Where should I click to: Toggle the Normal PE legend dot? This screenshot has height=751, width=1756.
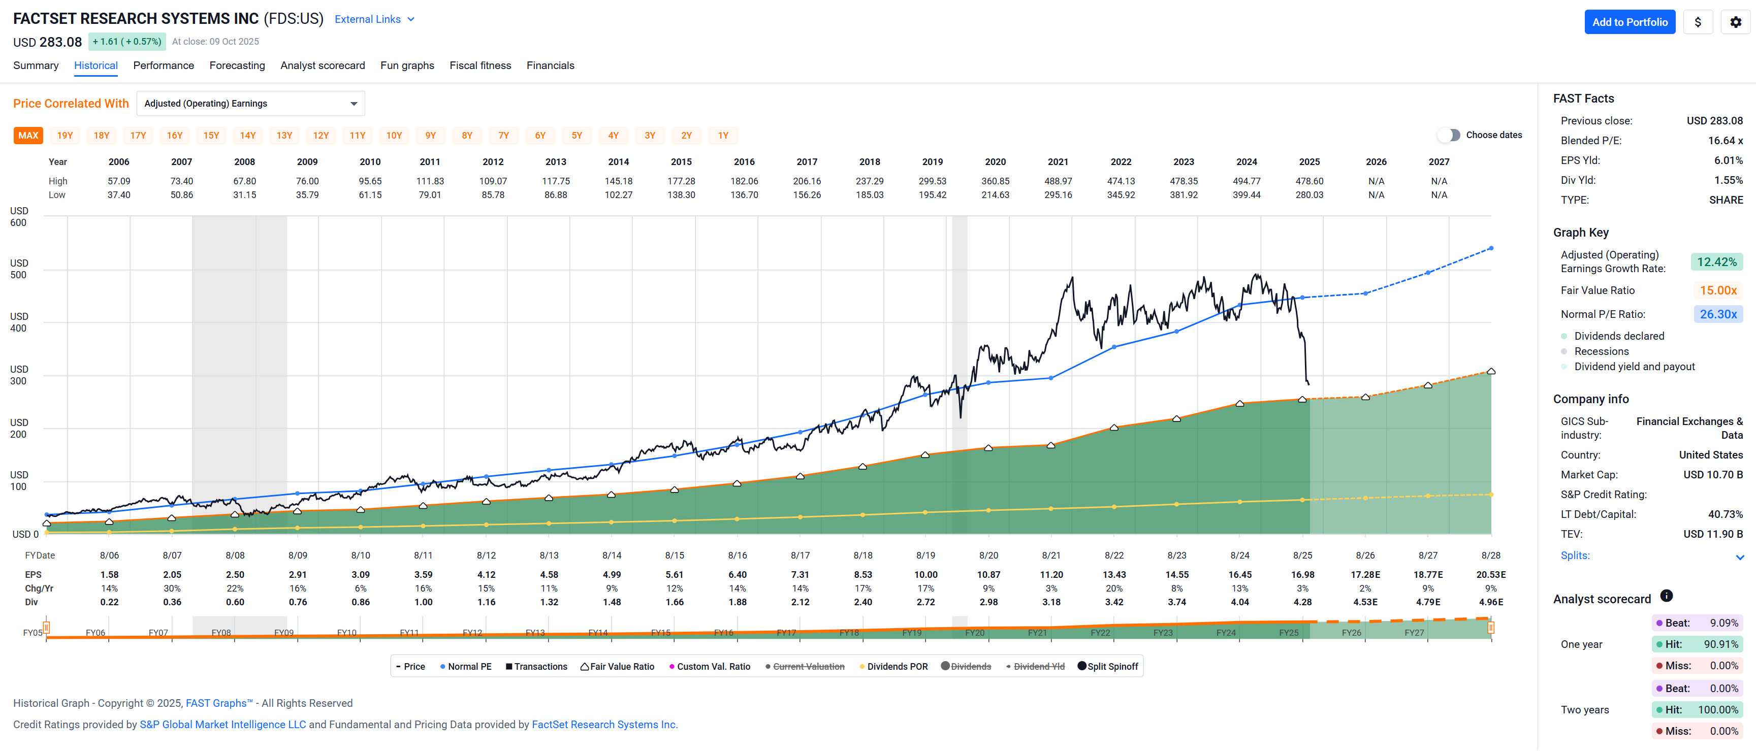(442, 667)
